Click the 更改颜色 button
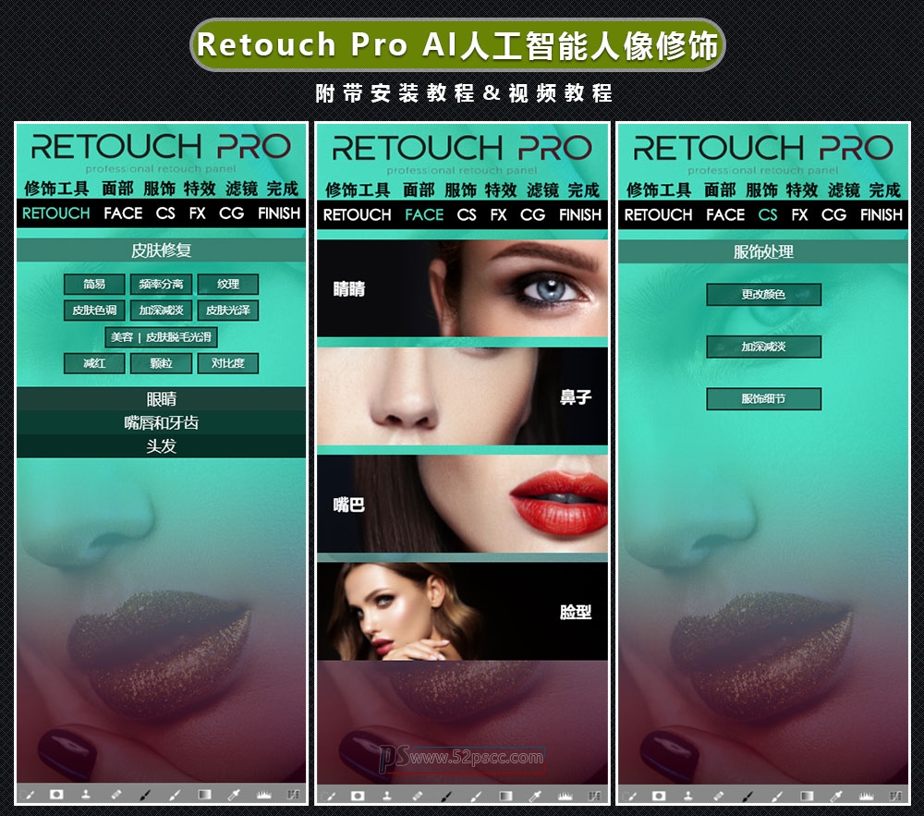The width and height of the screenshot is (924, 816). click(x=763, y=294)
